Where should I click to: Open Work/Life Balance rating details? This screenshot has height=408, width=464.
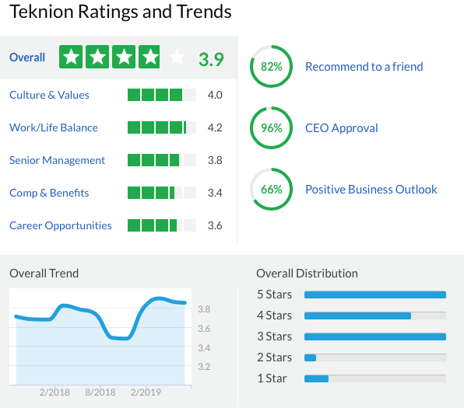point(54,127)
